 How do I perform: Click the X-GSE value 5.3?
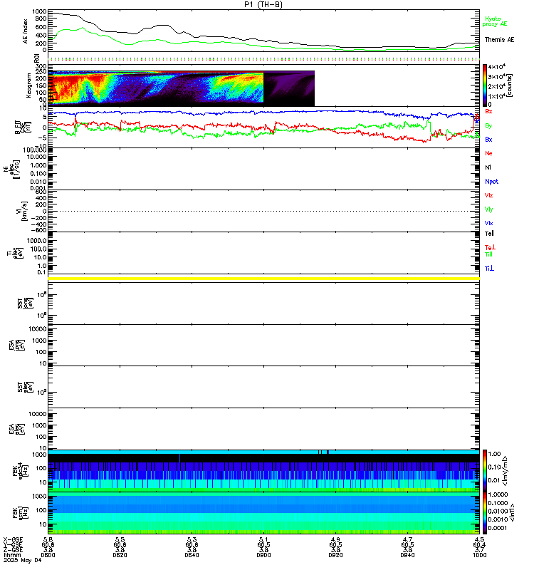tap(192, 539)
